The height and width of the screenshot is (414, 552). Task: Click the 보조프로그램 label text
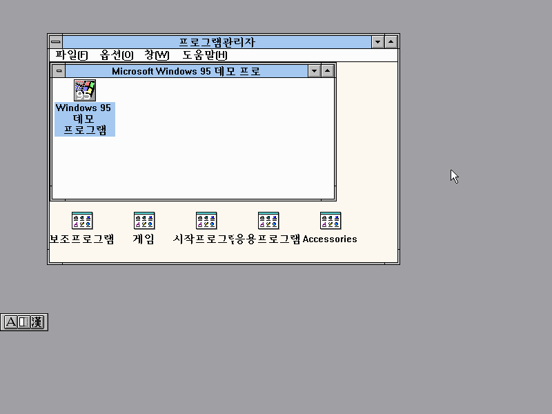point(82,239)
